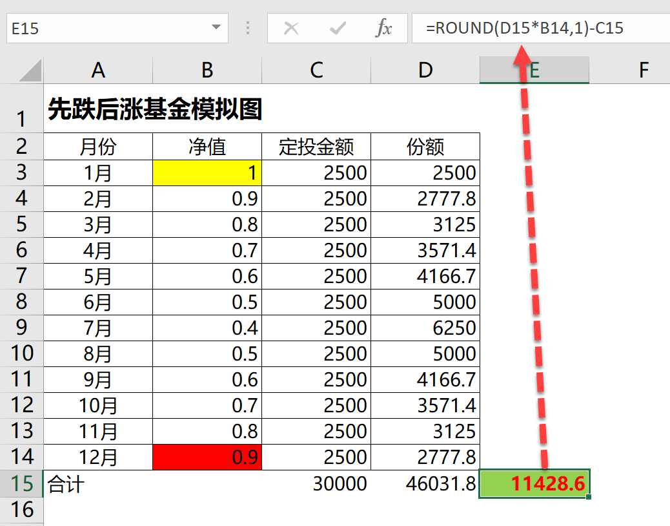Click the Select All corner triangle
670x526 pixels.
[x=30, y=70]
